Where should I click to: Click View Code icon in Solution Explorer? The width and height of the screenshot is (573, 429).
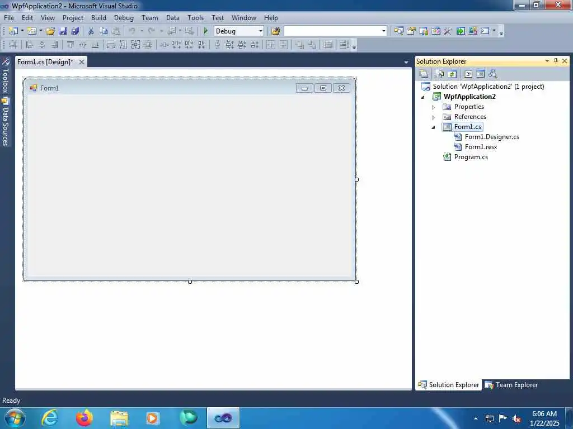[x=468, y=74]
